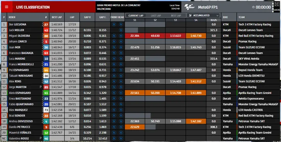Click best lap 1:40.569
Image resolution: width=281 pixels, height=142 pixels.
tap(57, 24)
